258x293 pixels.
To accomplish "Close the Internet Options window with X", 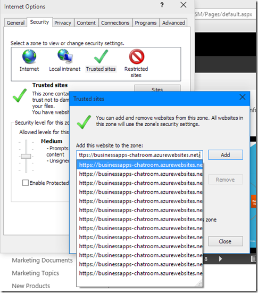I will (x=184, y=5).
